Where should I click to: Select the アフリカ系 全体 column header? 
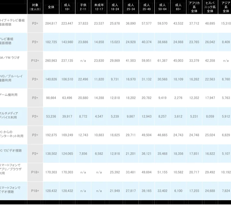click(x=194, y=7)
